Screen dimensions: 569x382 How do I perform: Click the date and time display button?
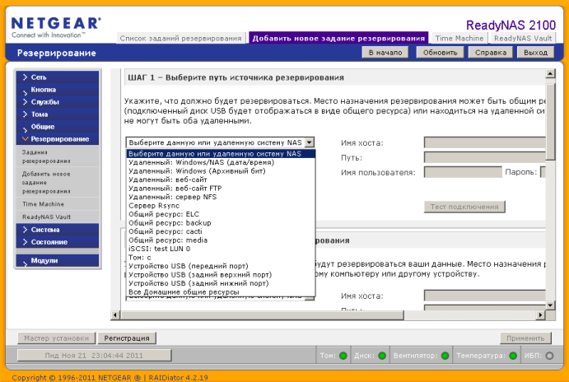tap(94, 356)
